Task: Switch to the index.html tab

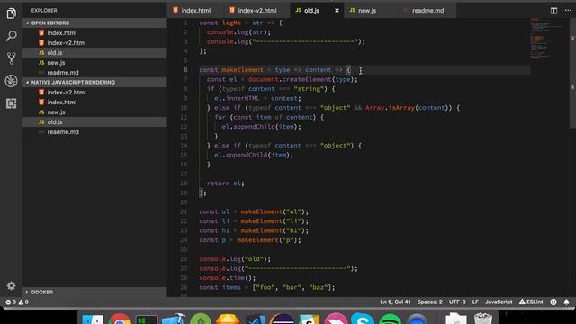Action: [x=195, y=11]
